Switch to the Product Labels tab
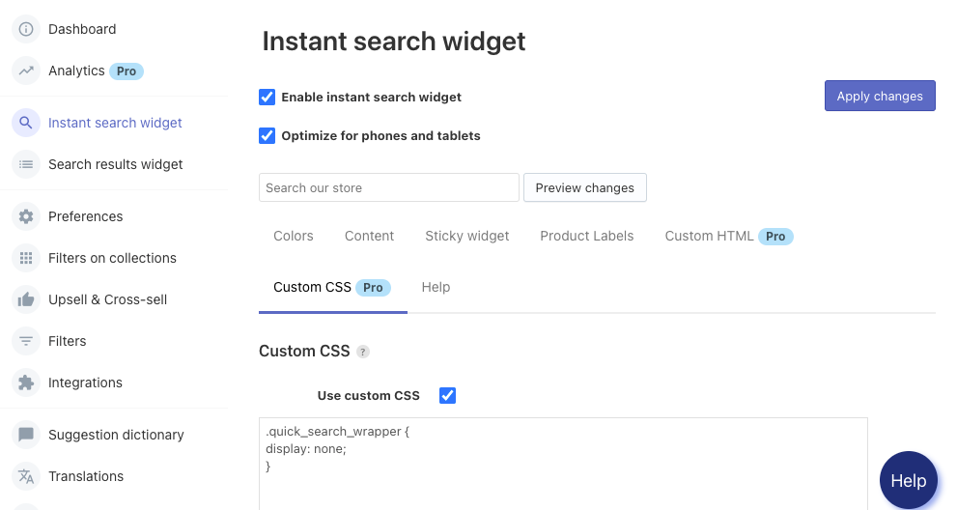The height and width of the screenshot is (510, 957). [x=586, y=237]
